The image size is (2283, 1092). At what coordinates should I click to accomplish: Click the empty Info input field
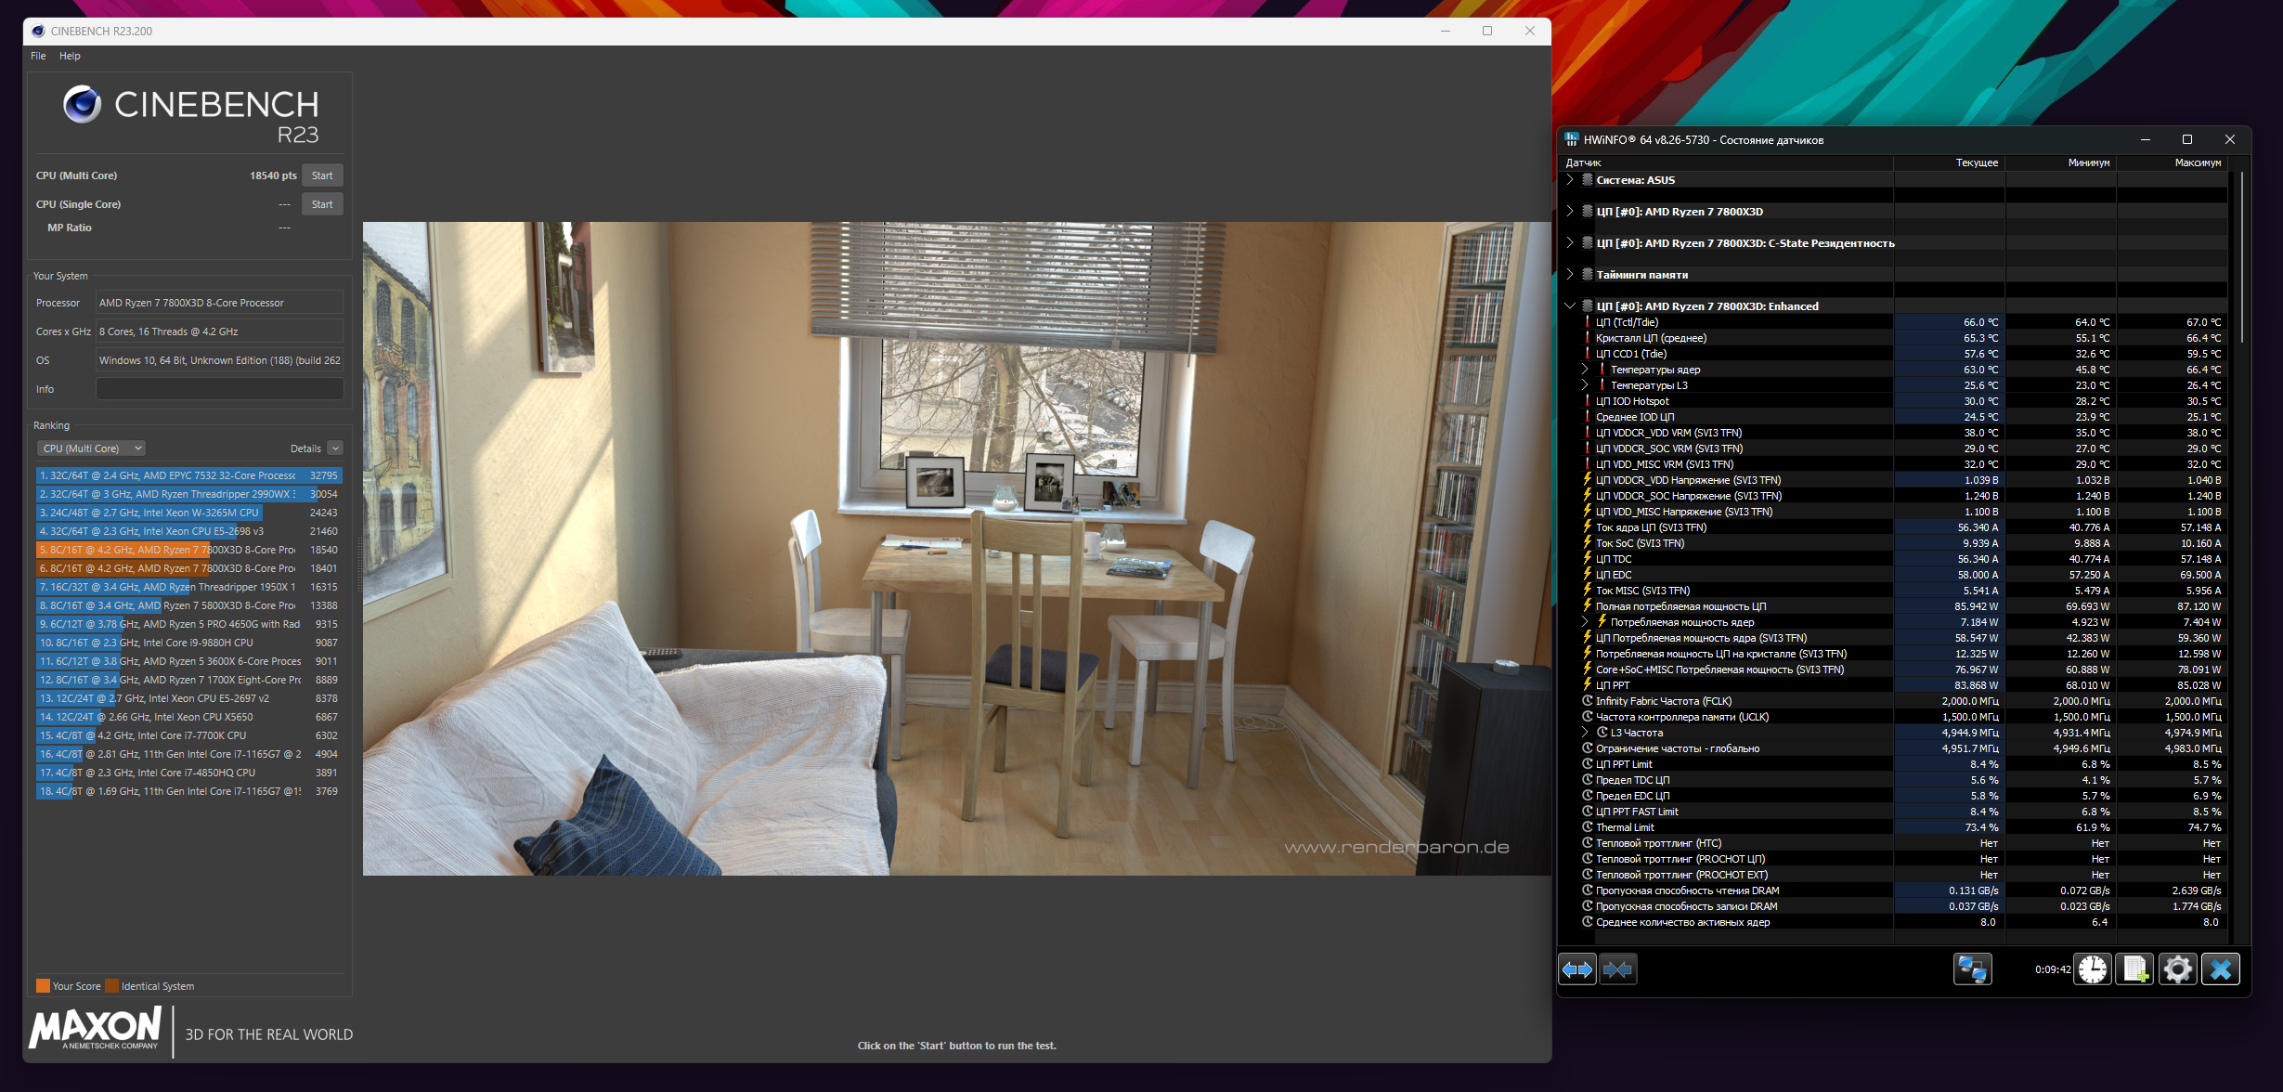219,389
